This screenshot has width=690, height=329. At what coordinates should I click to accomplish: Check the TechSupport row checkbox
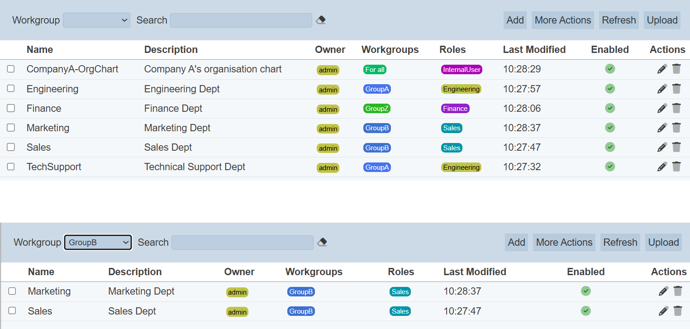(11, 167)
